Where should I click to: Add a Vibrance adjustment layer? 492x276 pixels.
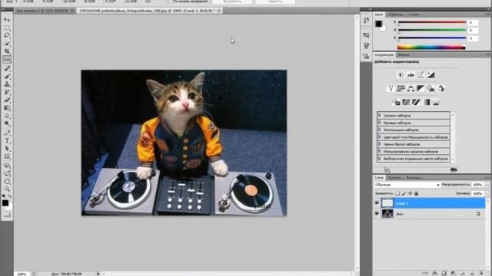point(391,89)
